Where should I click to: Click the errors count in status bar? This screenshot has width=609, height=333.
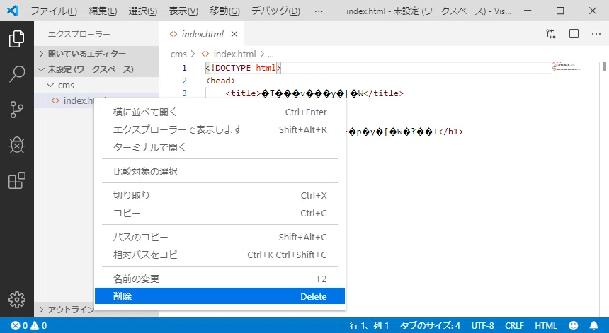click(x=19, y=326)
